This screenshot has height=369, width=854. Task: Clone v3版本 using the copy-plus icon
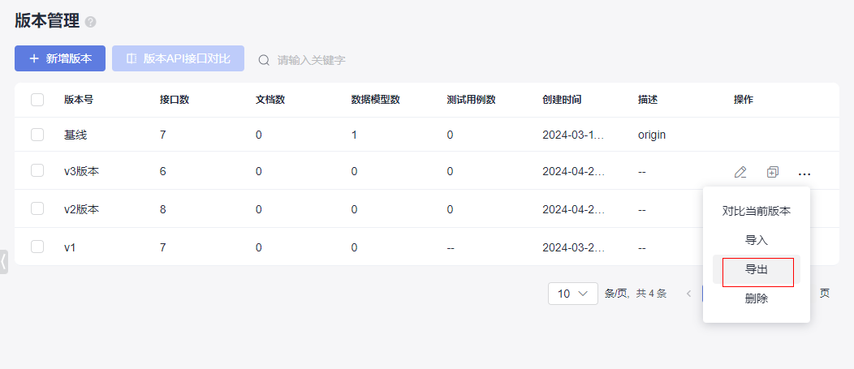coord(772,173)
